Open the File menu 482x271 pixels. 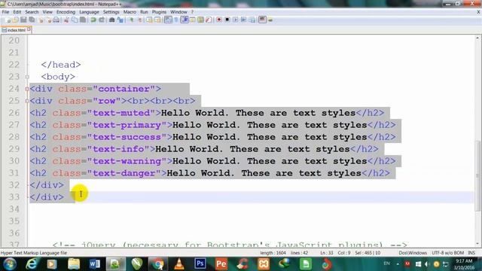click(5, 12)
